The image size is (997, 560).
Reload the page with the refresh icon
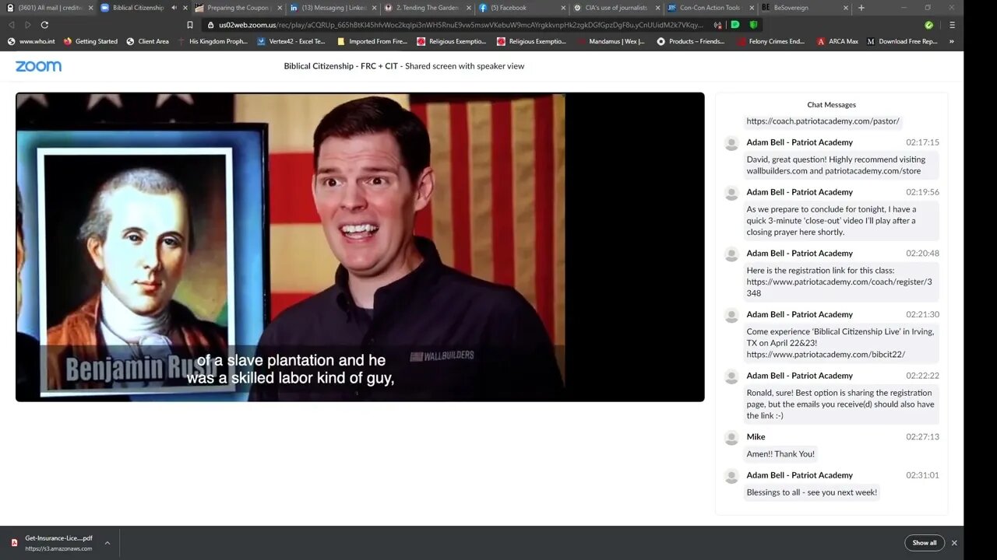point(44,25)
